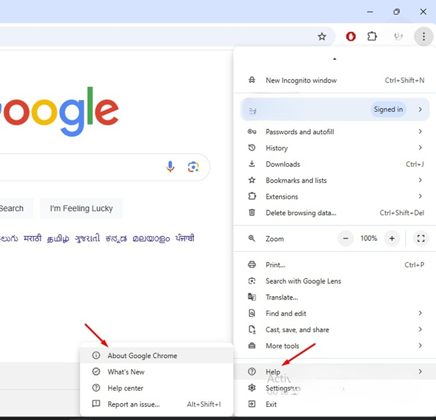Click the I'm Feeling Lucky button
436x420 pixels.
(82, 208)
